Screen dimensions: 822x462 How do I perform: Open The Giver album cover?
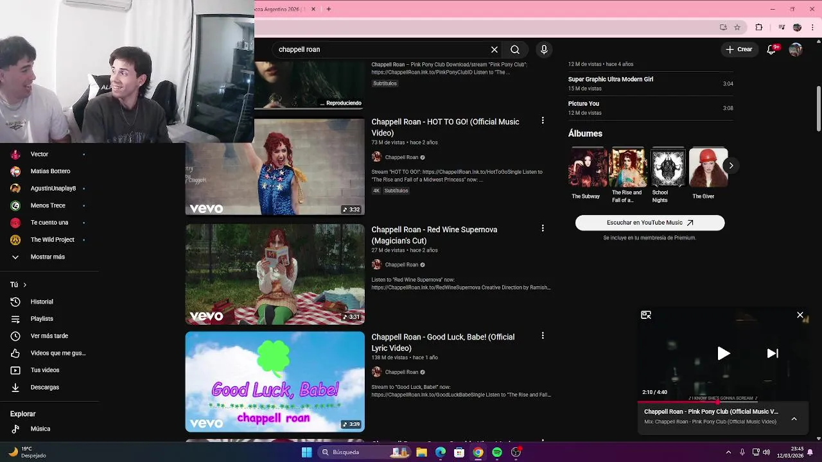coord(709,167)
